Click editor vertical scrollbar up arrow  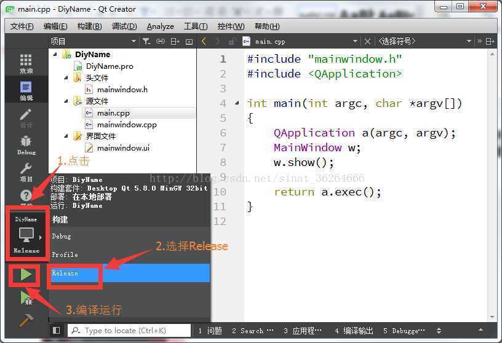(x=492, y=55)
